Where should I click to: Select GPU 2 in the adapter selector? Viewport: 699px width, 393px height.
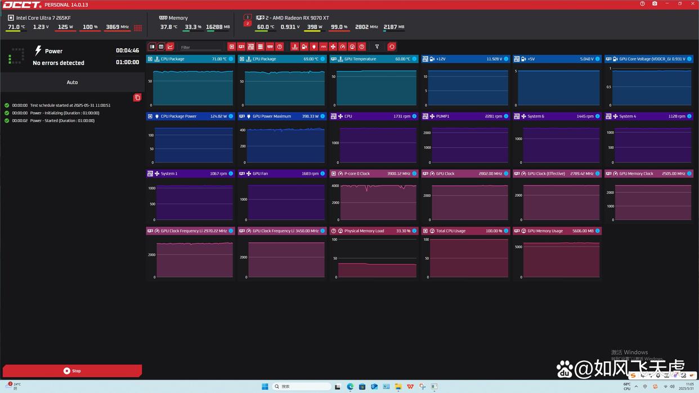click(x=247, y=24)
